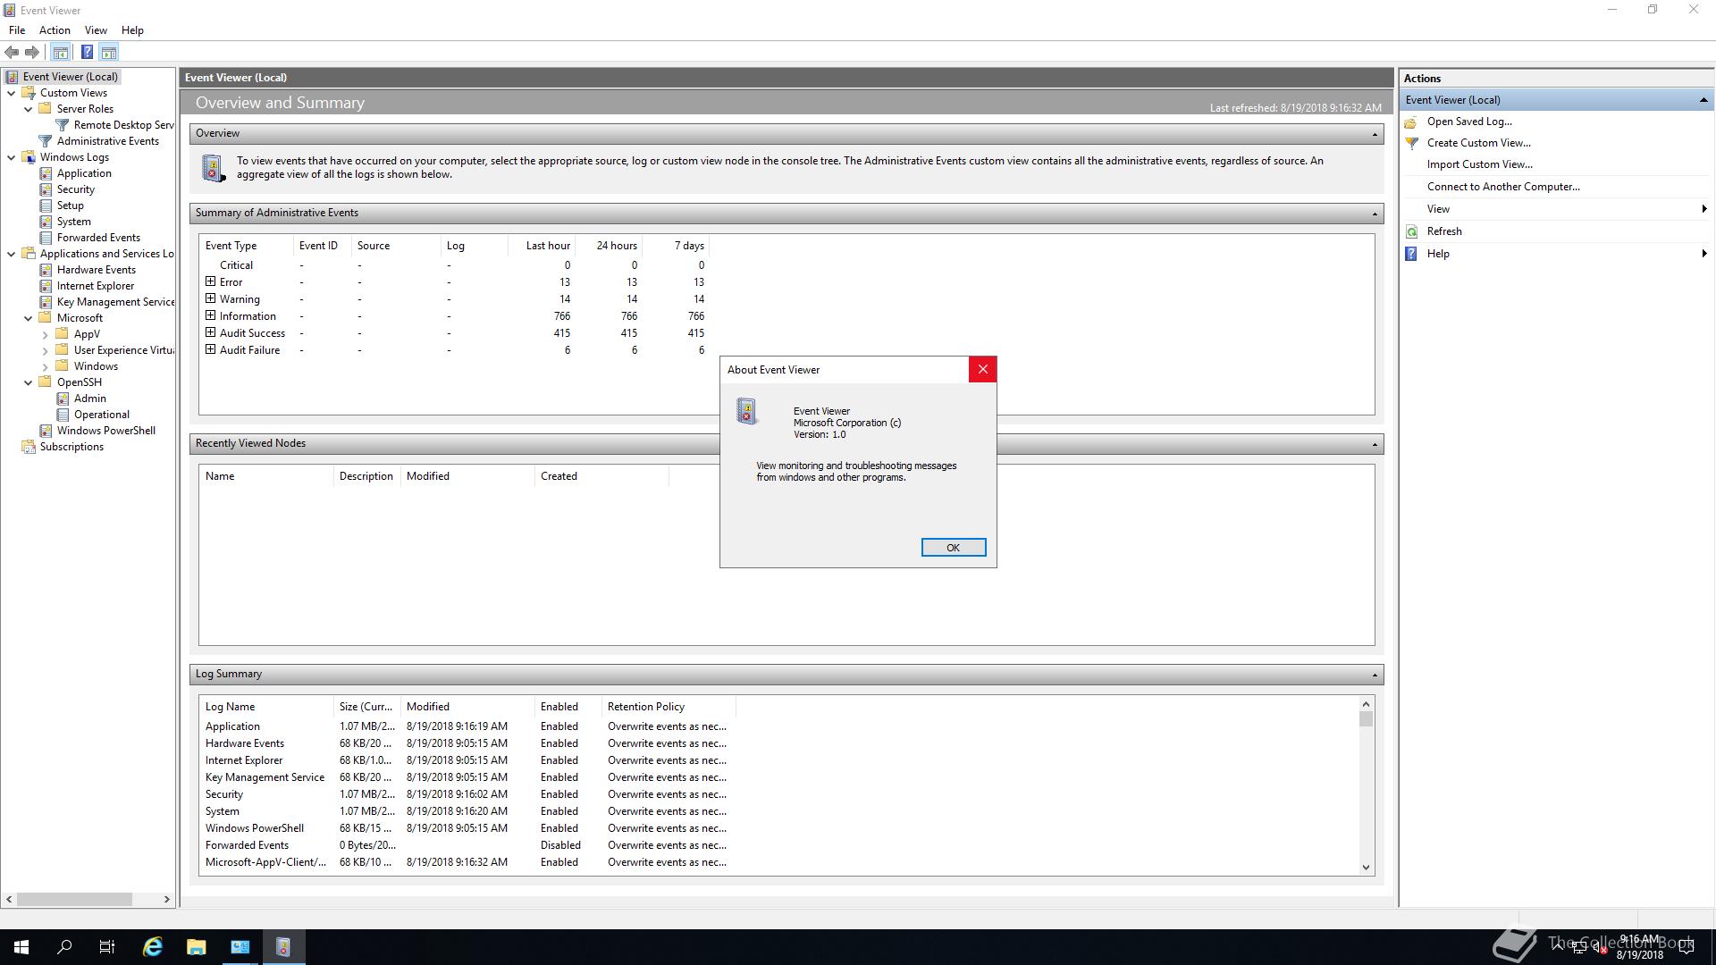Open Task View on taskbar
This screenshot has height=965, width=1716.
click(x=107, y=947)
